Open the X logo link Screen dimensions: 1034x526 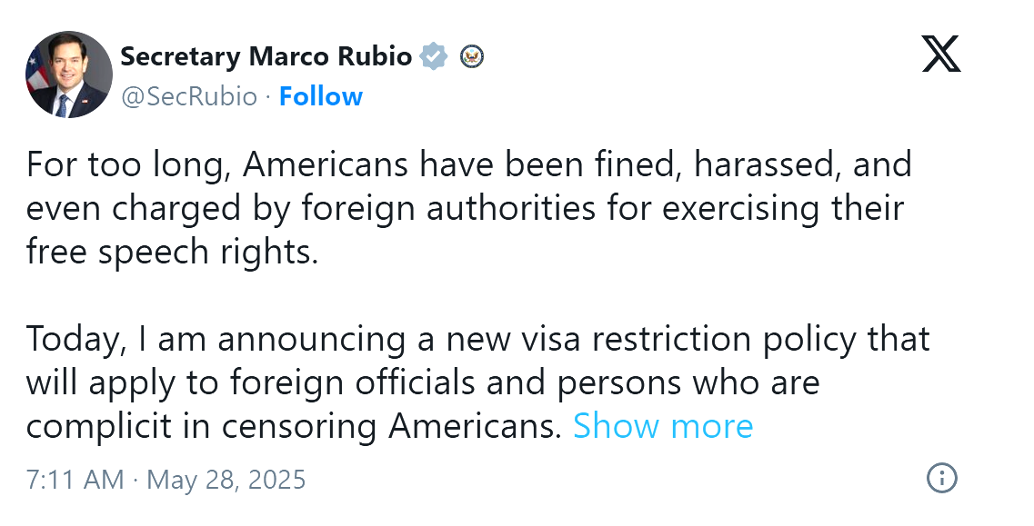click(x=941, y=54)
